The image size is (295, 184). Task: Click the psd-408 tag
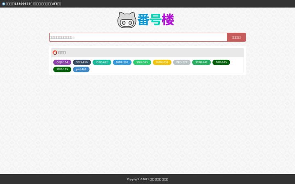point(81,69)
